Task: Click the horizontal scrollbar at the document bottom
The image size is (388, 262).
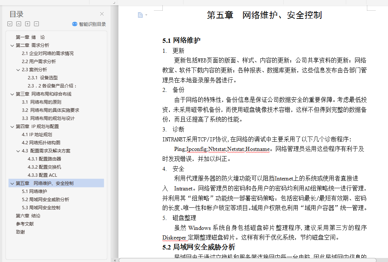Action: [247, 260]
